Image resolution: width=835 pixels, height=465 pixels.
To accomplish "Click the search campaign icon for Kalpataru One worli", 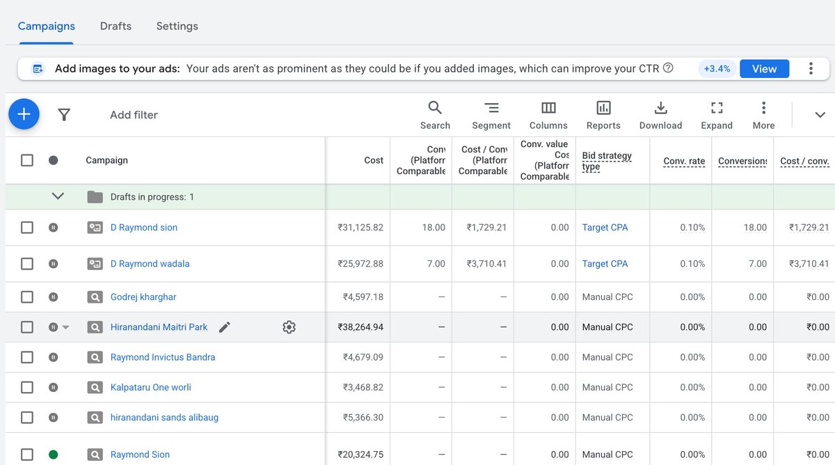I will pos(95,388).
